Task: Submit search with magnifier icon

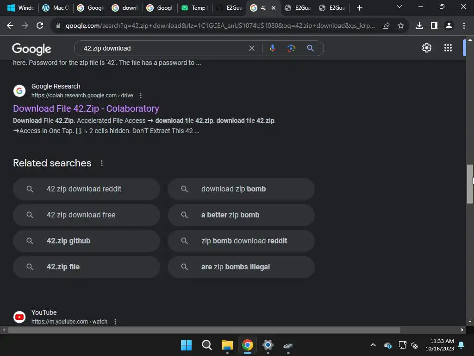Action: pos(311,48)
